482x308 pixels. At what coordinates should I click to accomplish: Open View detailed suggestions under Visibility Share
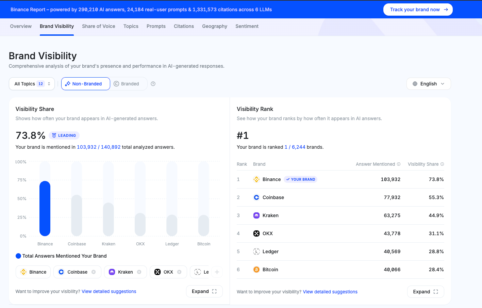109,291
